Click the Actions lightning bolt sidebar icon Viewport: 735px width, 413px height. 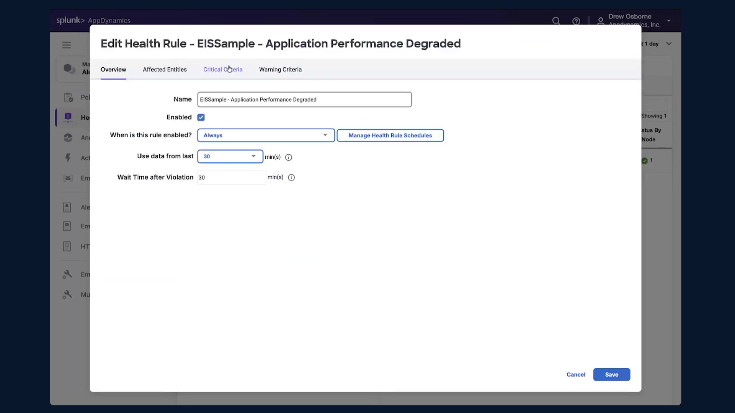[68, 158]
